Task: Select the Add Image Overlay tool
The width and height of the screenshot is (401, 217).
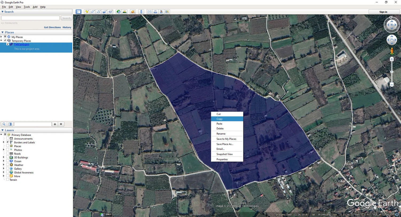Action: click(105, 12)
